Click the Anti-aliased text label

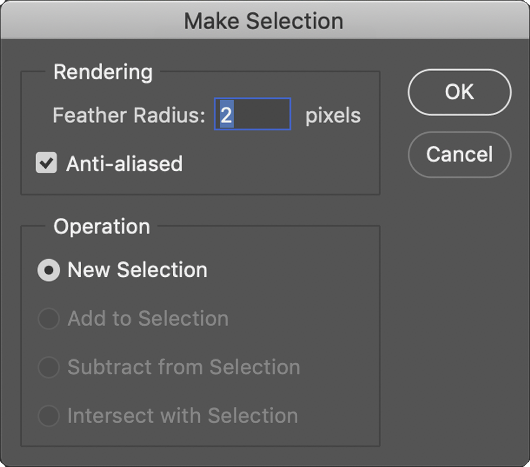[124, 164]
